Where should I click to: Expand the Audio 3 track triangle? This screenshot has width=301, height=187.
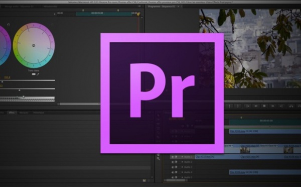pos(182,167)
